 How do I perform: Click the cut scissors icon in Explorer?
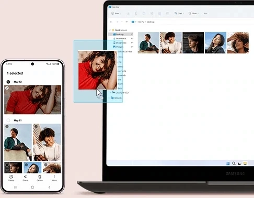(128, 13)
